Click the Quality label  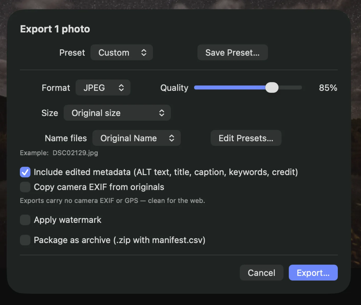(x=174, y=88)
